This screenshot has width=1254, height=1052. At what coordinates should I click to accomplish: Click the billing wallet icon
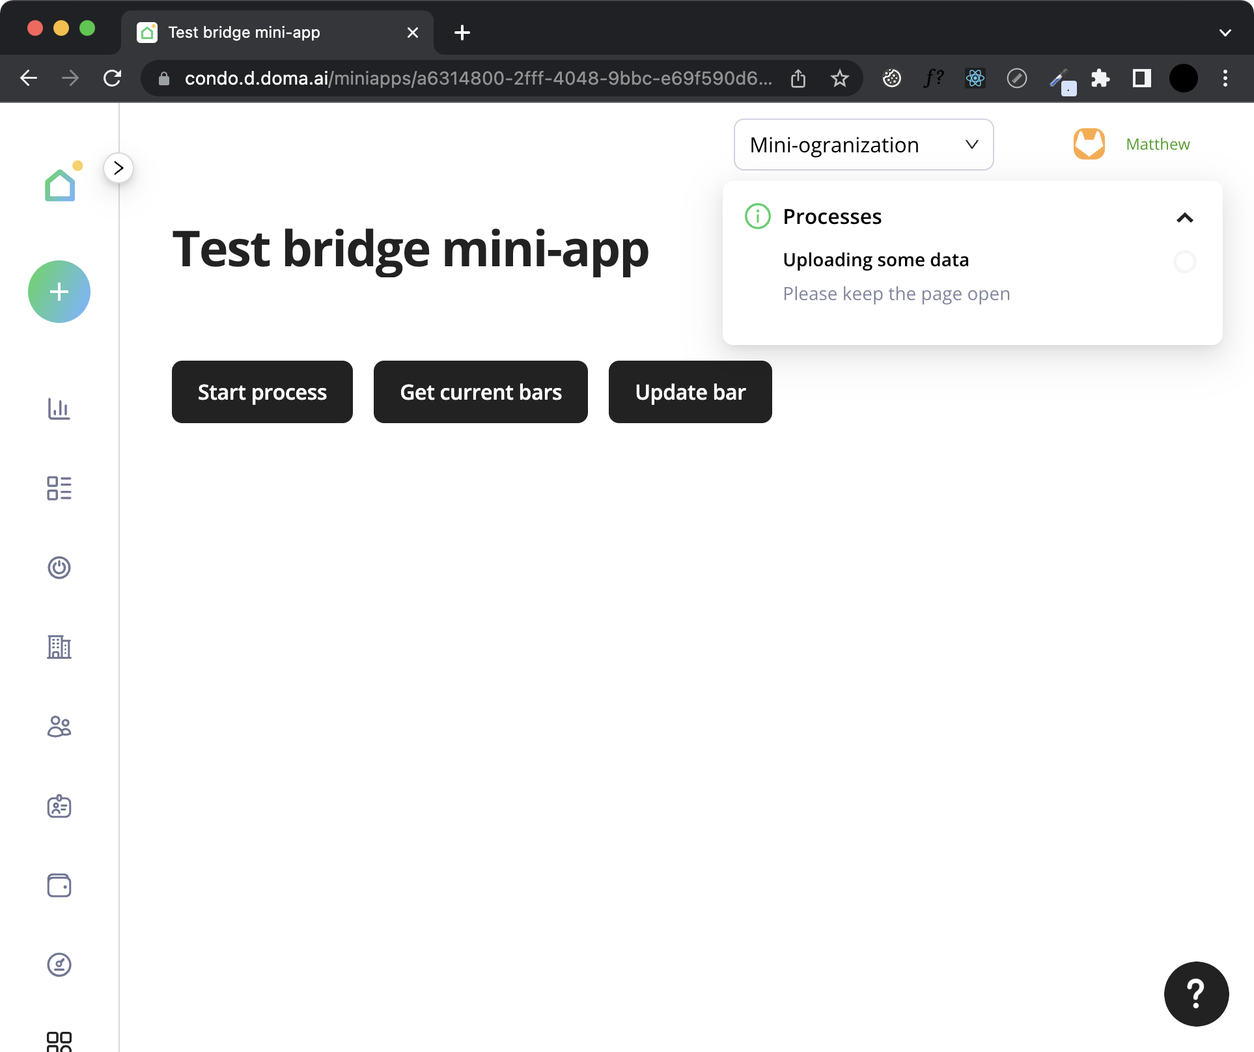pos(59,885)
